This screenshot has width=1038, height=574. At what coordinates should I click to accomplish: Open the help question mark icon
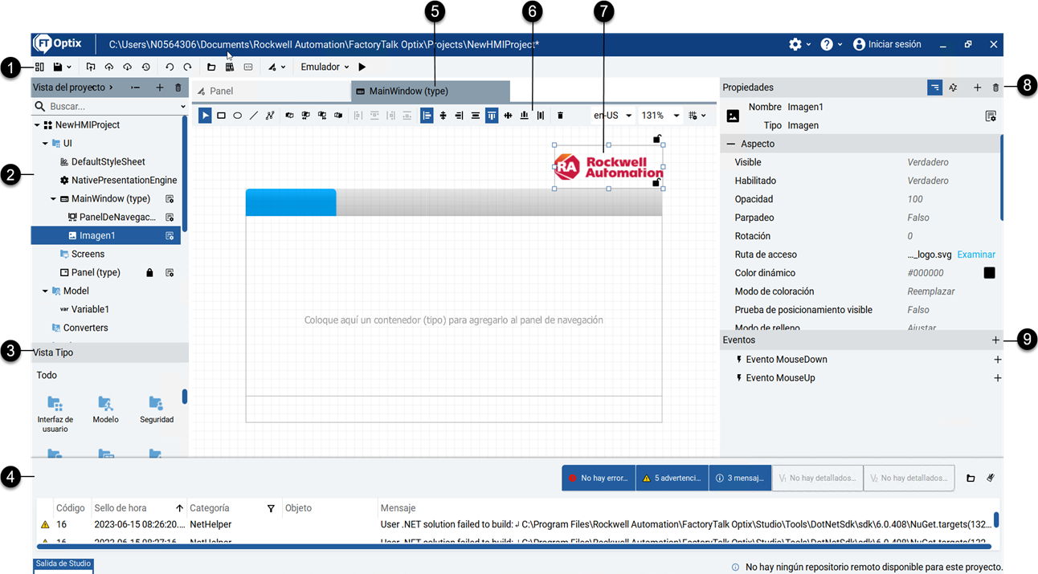pyautogui.click(x=827, y=45)
